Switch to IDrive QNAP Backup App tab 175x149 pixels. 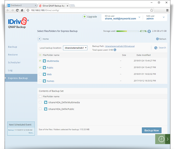click(54, 6)
